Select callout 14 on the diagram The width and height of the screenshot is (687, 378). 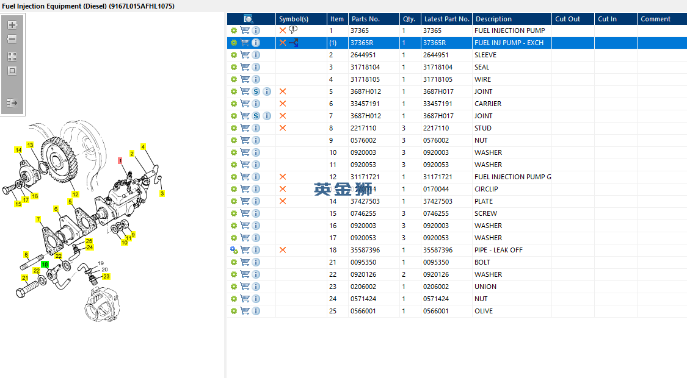18,150
